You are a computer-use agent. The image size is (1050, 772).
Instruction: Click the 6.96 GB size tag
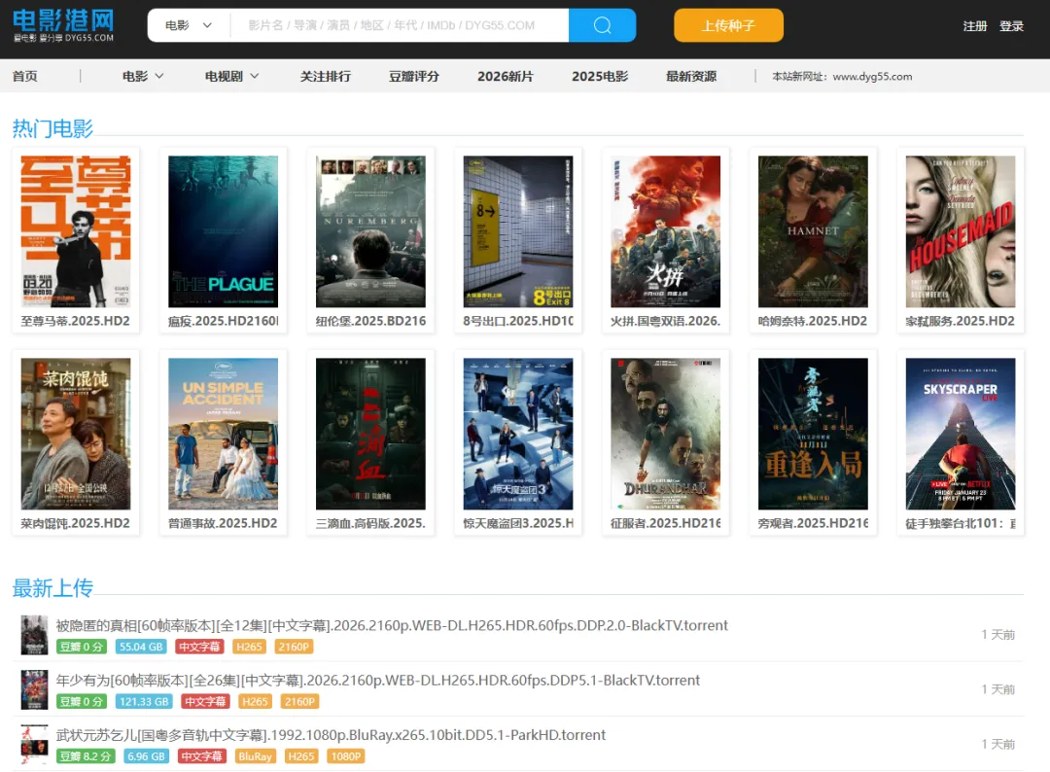coord(146,756)
